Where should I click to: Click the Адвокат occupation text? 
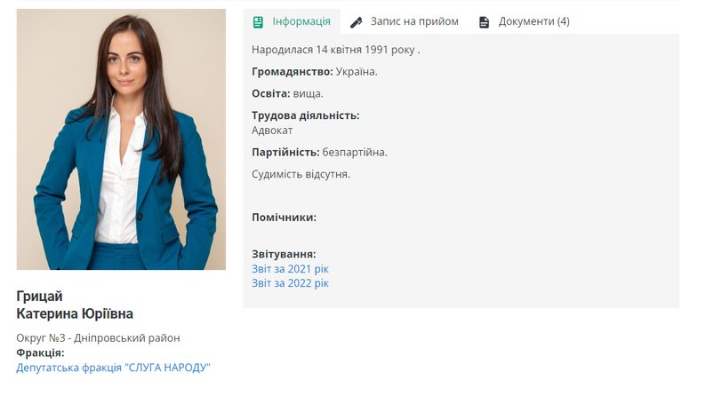(272, 131)
